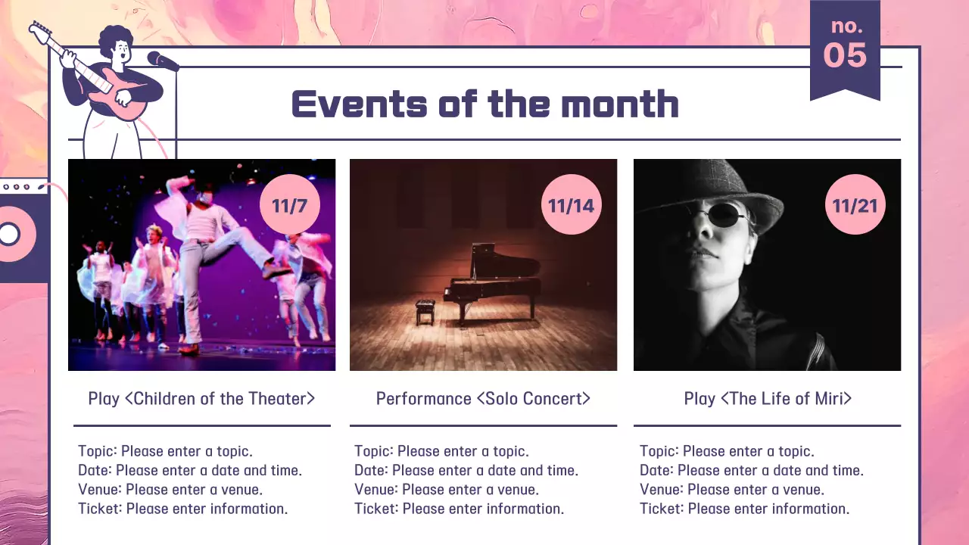Click the microphone beside the guitarist
The image size is (969, 545).
click(x=163, y=61)
